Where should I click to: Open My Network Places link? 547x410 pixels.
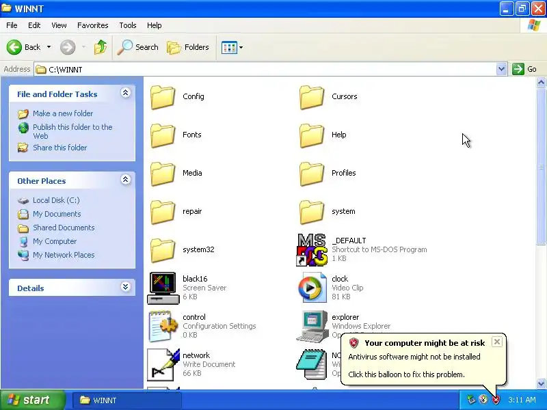pyautogui.click(x=64, y=255)
